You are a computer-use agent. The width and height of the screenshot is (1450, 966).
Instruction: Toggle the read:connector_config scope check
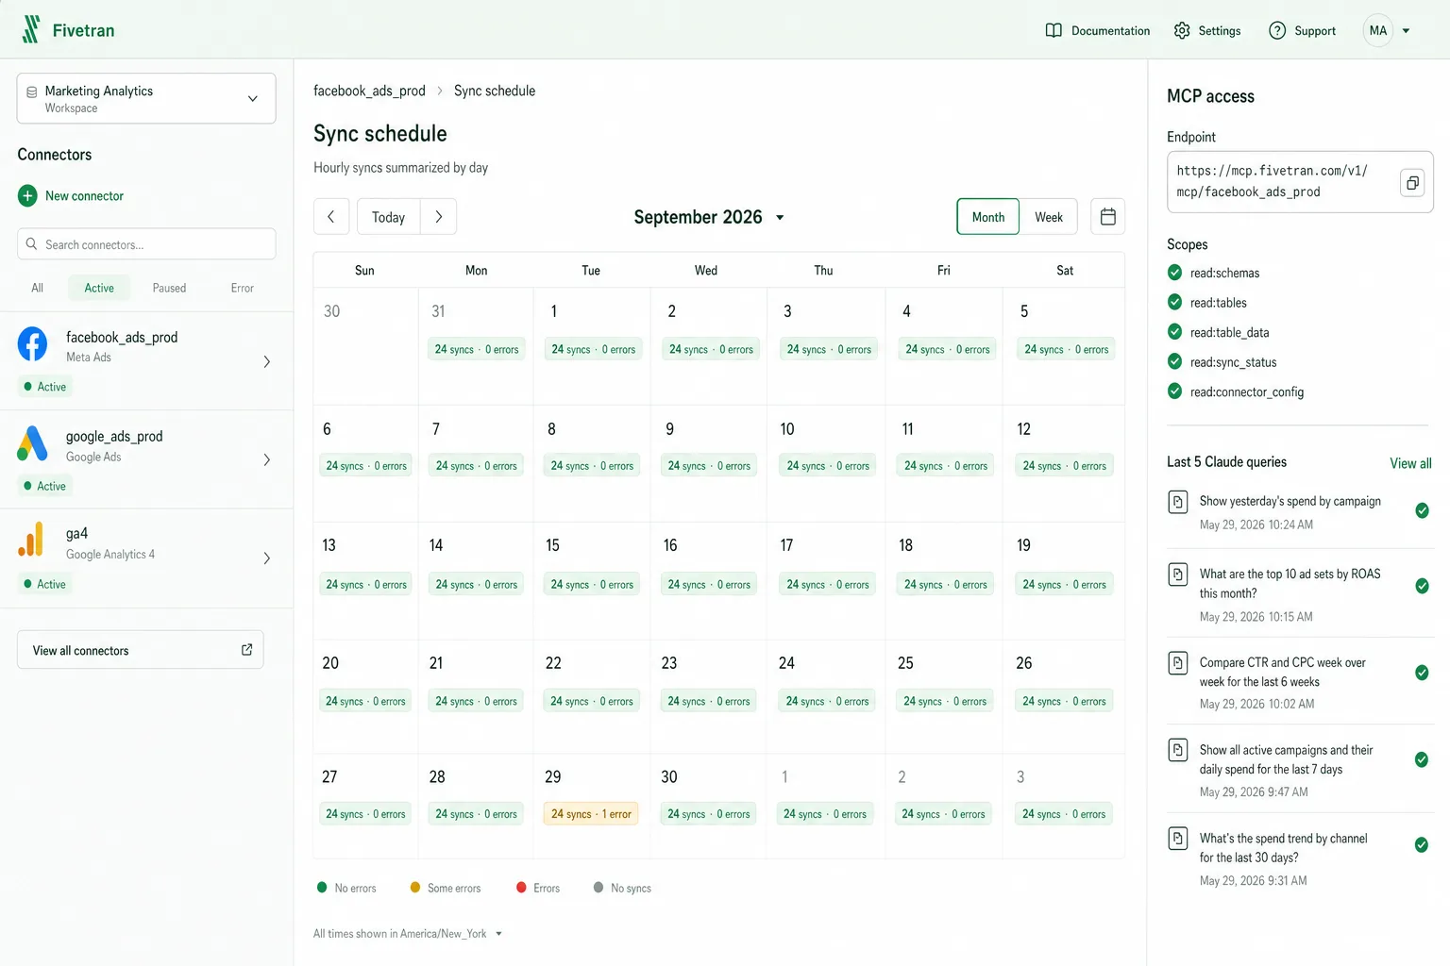(1174, 391)
